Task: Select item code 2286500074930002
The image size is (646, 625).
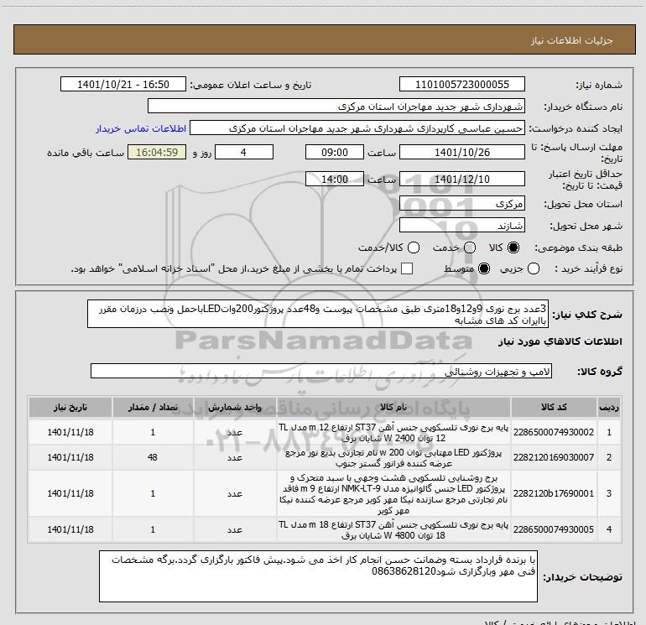Action: coord(554,432)
